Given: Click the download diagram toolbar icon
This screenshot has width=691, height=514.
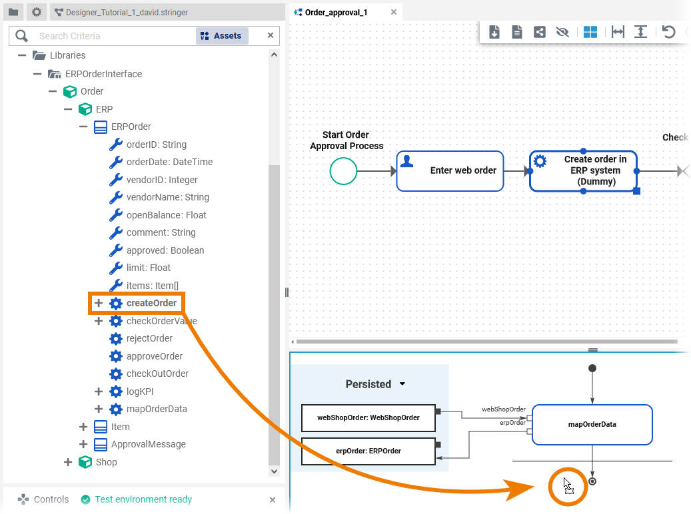Looking at the screenshot, I should 494,32.
